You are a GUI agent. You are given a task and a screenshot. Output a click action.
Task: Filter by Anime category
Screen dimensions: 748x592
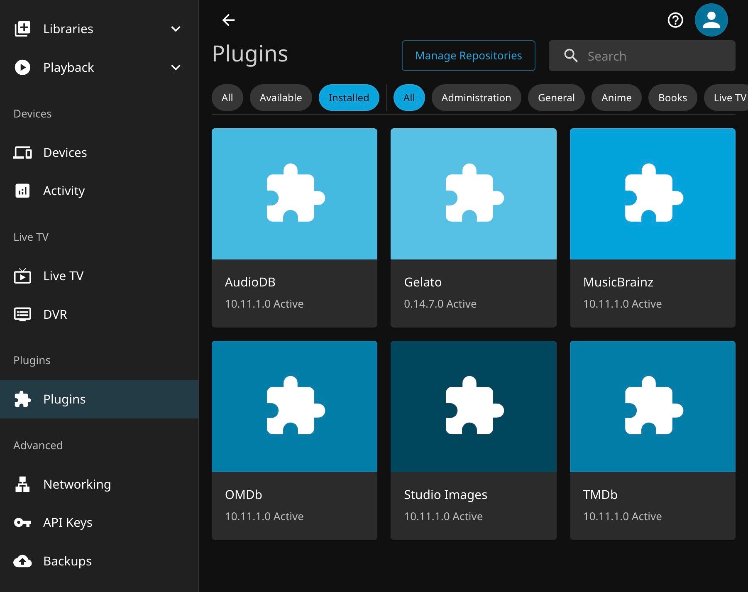tap(616, 98)
